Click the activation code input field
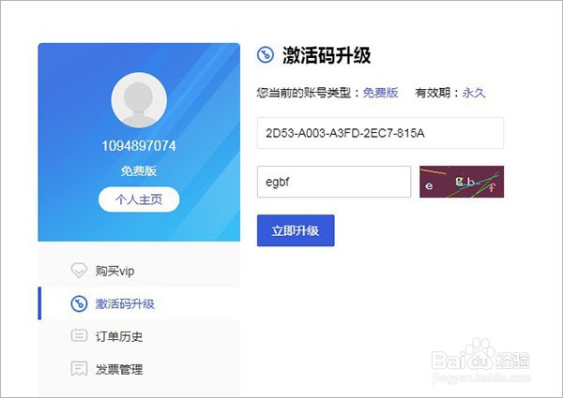The image size is (563, 398). [380, 133]
